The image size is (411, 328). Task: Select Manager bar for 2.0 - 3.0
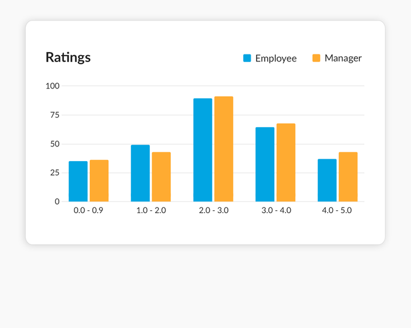[224, 149]
